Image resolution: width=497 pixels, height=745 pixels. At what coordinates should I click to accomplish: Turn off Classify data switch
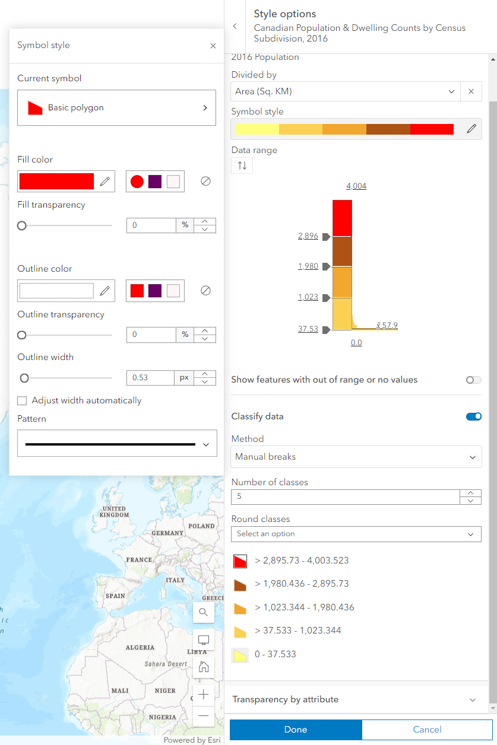click(473, 416)
